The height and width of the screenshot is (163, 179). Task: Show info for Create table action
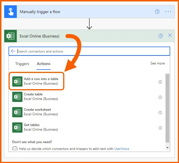pyautogui.click(x=160, y=97)
